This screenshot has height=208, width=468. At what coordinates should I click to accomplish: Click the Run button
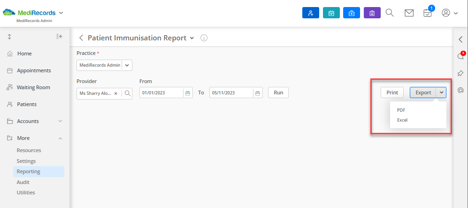(x=278, y=92)
